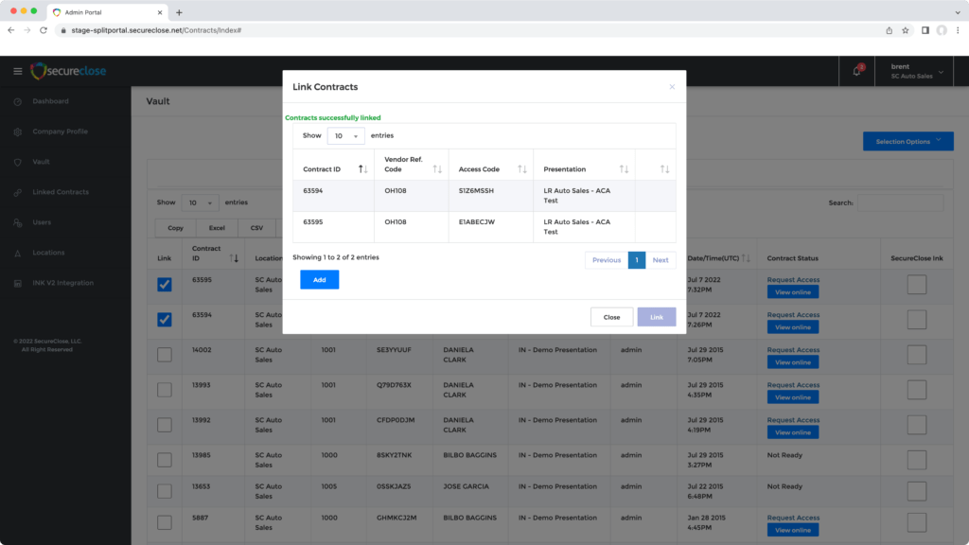Open the Users sidebar icon

pyautogui.click(x=19, y=222)
